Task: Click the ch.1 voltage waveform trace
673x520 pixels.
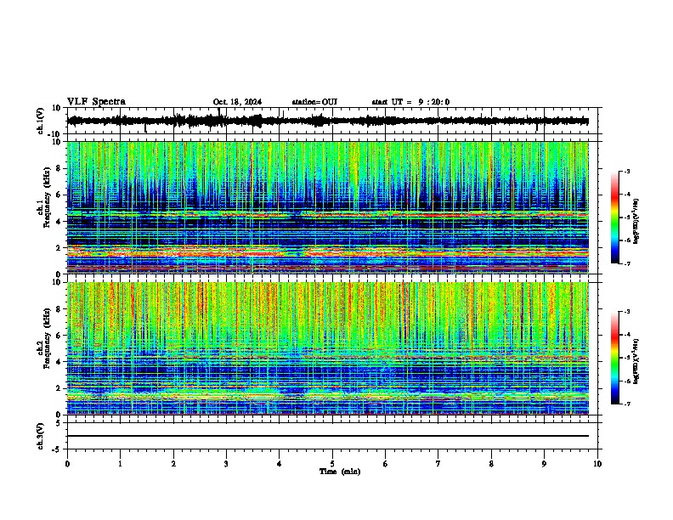Action: (328, 121)
